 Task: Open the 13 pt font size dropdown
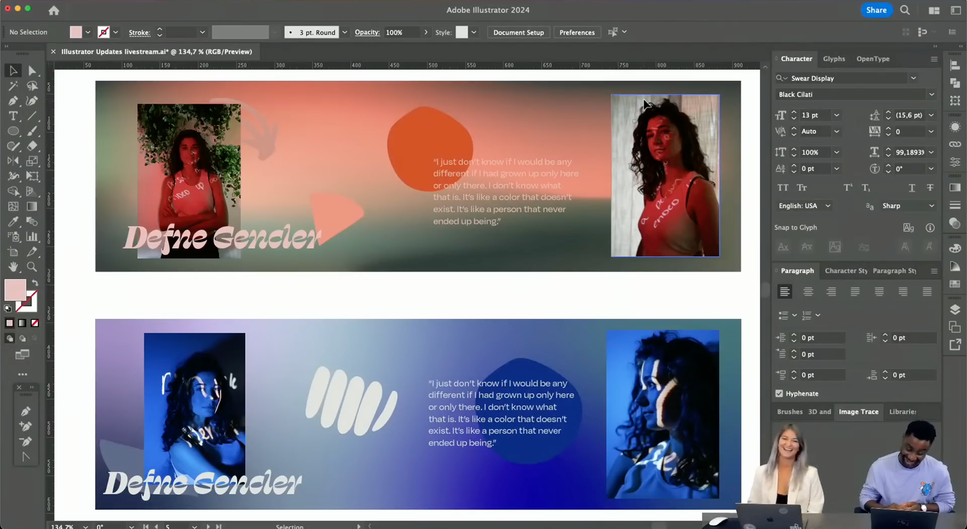pos(836,115)
